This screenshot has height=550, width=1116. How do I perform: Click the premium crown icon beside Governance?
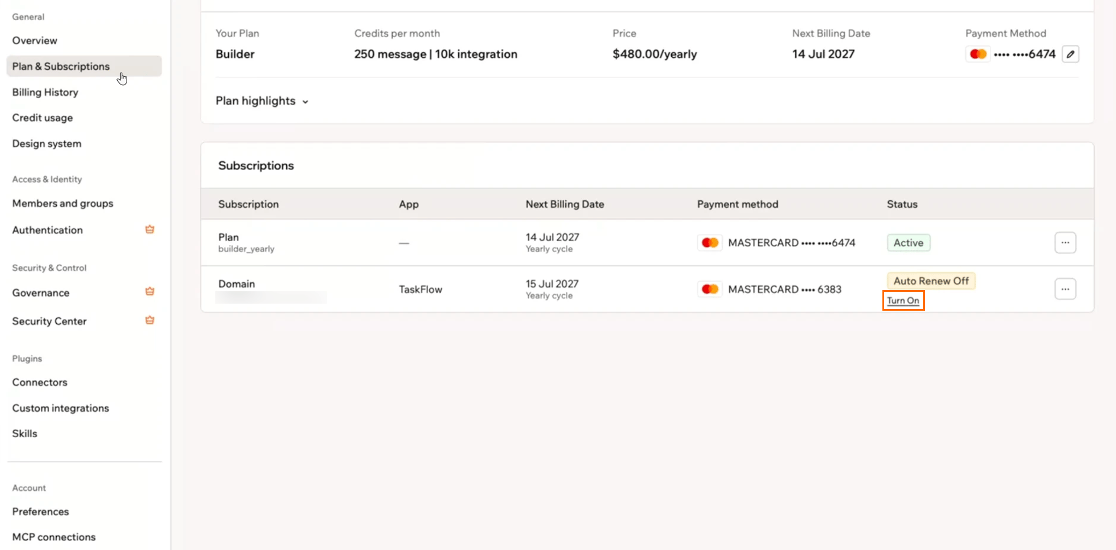150,292
